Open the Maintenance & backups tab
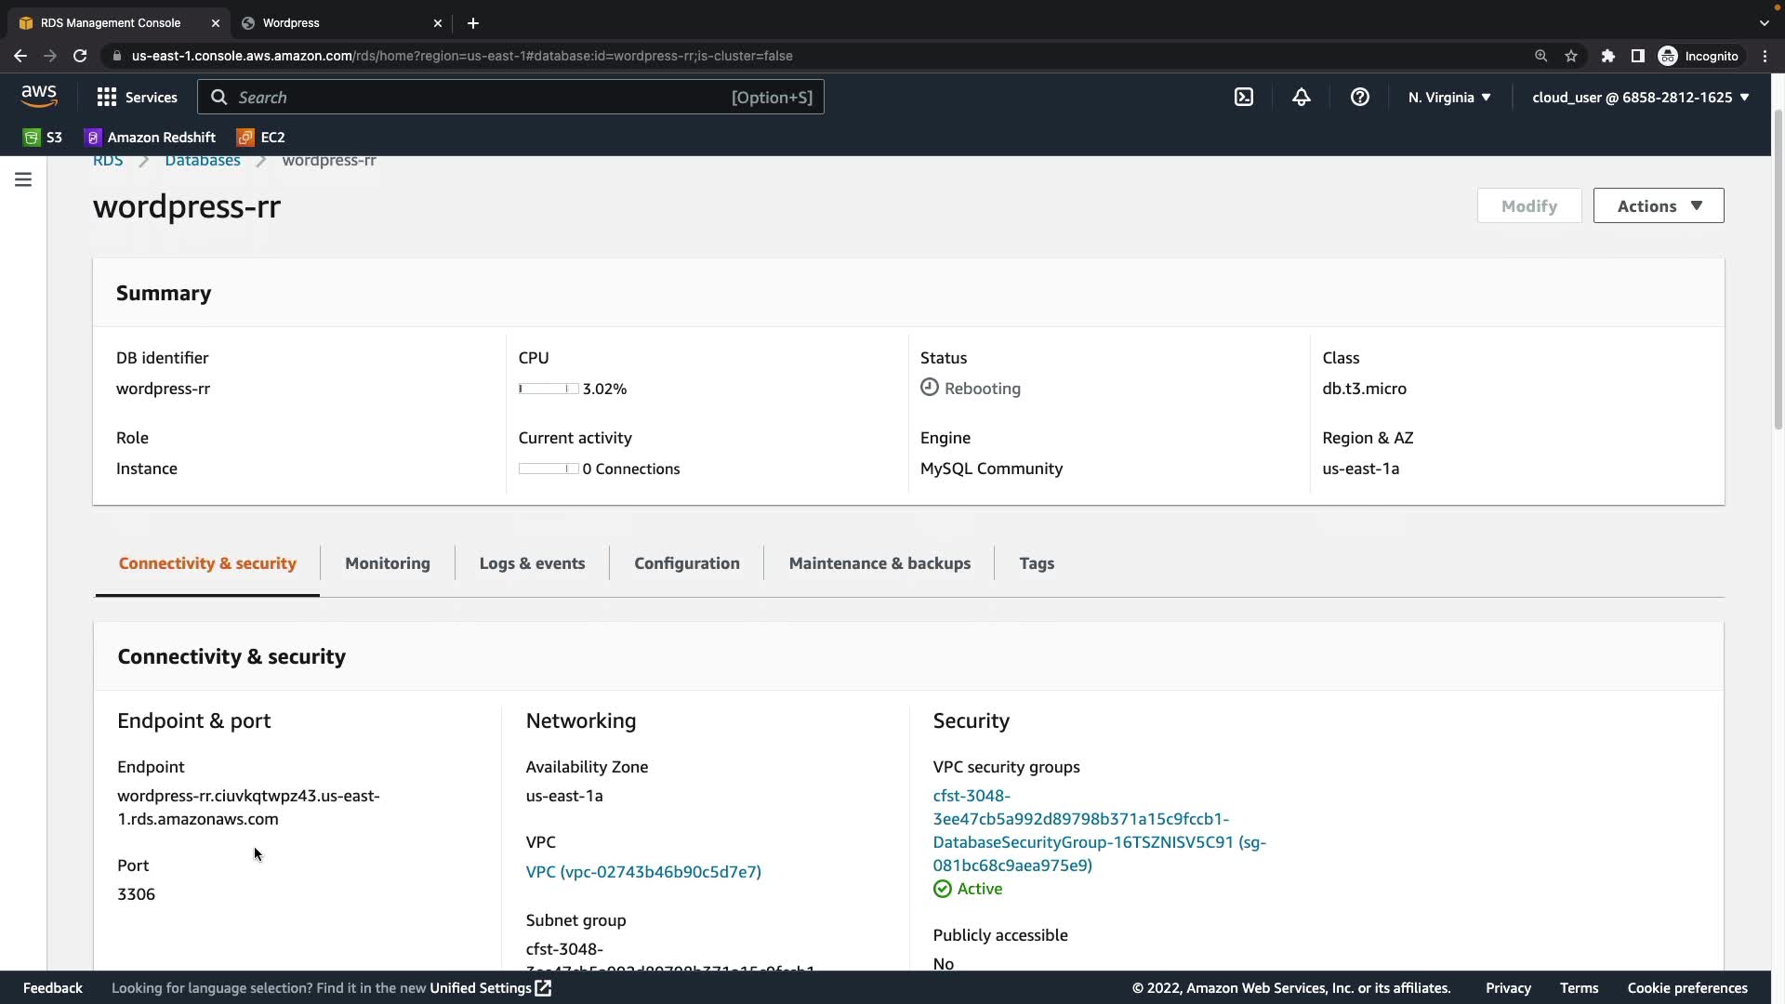Screen dimensions: 1785x1004 coord(879,563)
